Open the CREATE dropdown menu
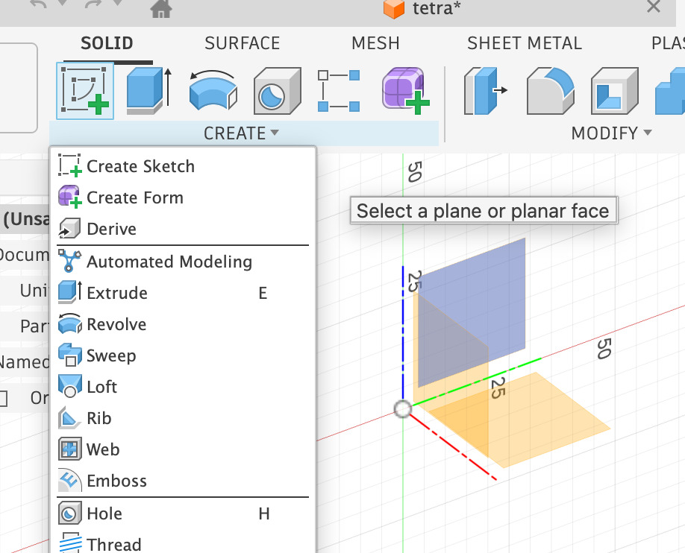This screenshot has width=685, height=553. [x=241, y=133]
